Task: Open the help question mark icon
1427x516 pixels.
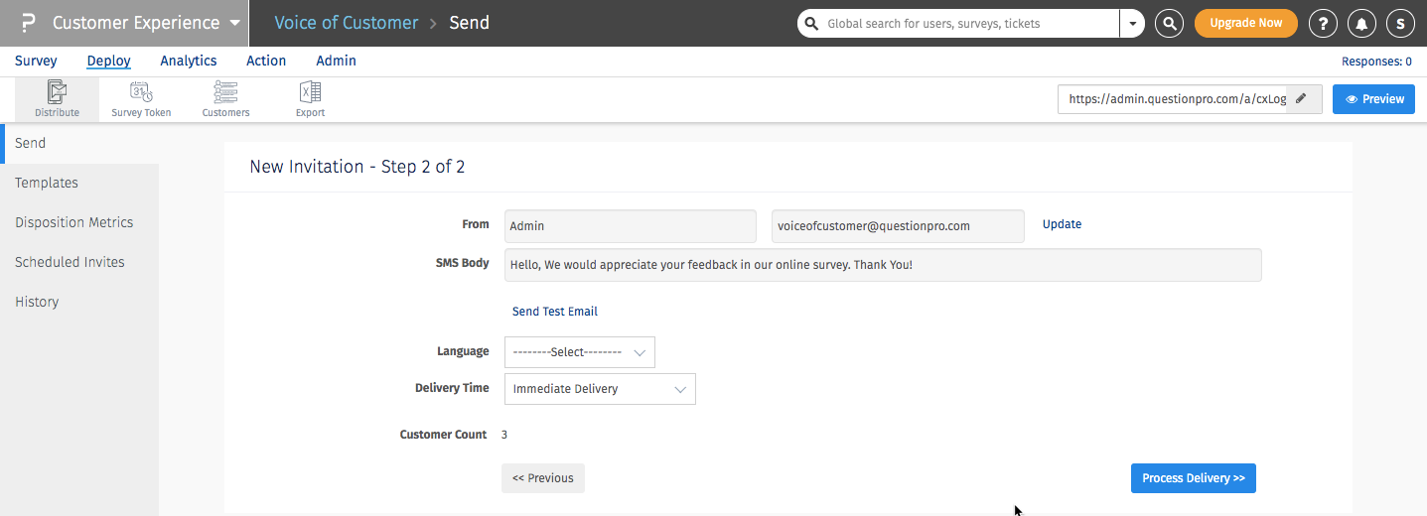Action: 1323,23
